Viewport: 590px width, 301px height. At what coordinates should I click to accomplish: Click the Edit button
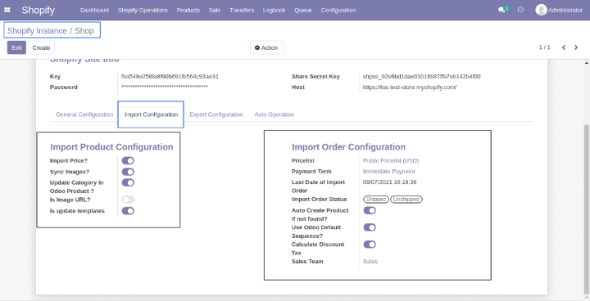tap(16, 47)
